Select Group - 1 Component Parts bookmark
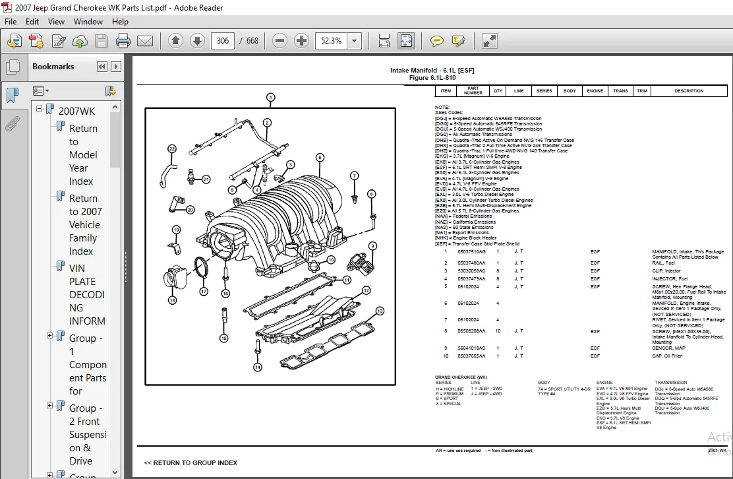Screen dimensions: 733x479 coord(88,364)
